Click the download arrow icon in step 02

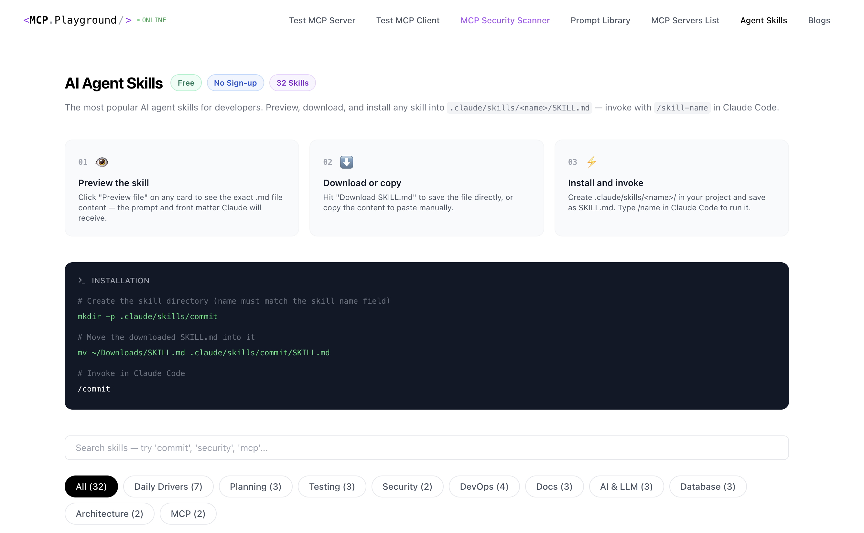click(x=346, y=162)
